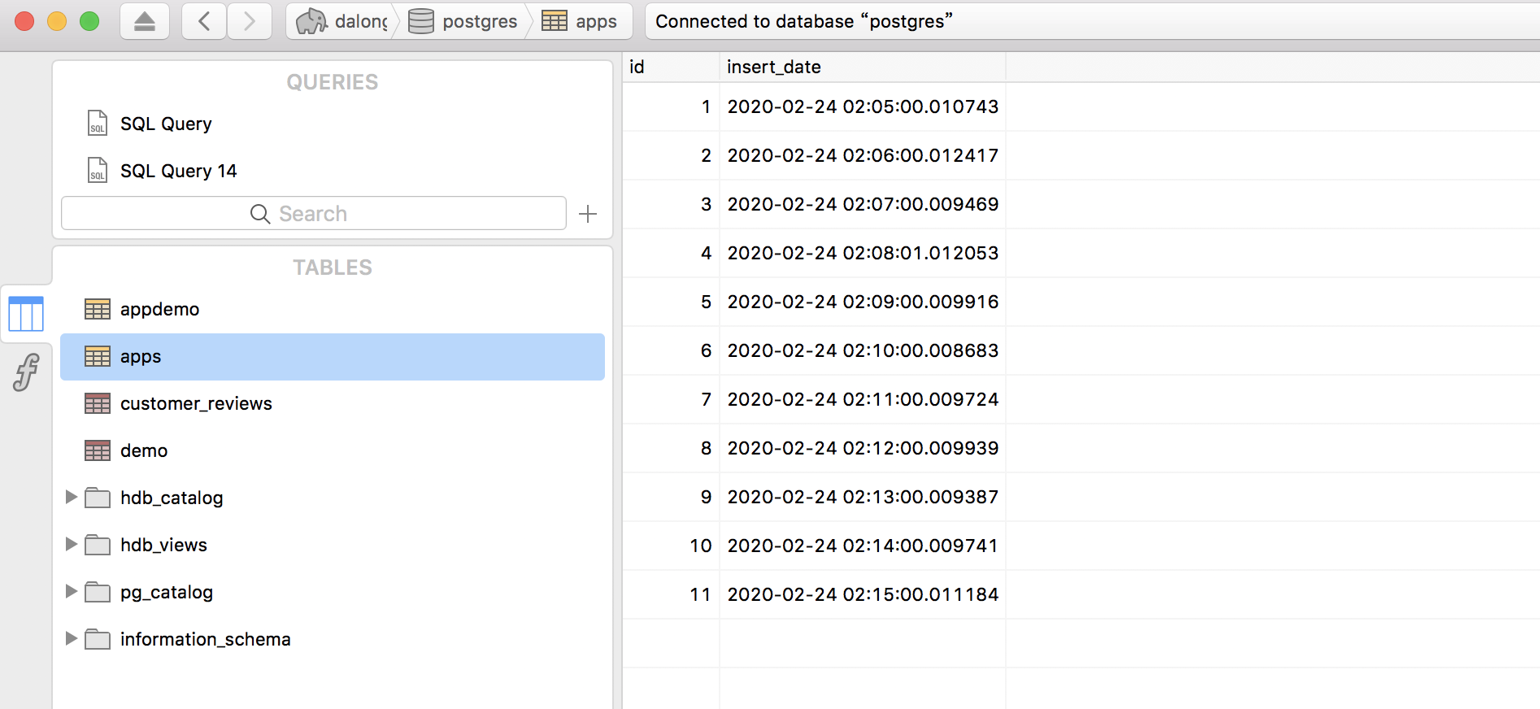Click the yellow minimize window button

click(x=57, y=21)
